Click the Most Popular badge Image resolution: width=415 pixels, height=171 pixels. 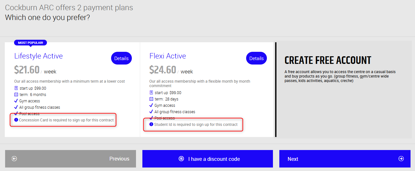[x=30, y=43]
